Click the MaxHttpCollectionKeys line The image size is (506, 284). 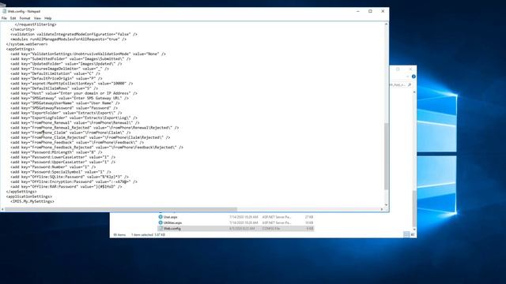pos(72,84)
